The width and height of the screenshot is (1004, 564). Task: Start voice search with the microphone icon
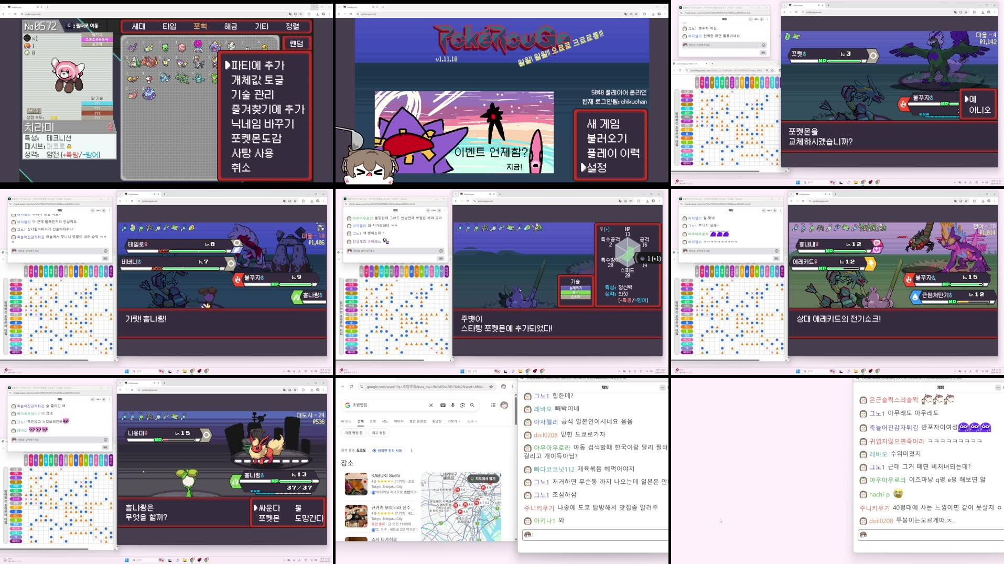pos(453,405)
